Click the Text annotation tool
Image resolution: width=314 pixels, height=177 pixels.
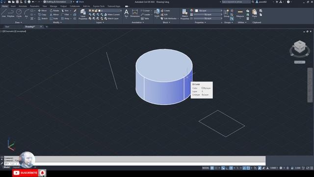click(127, 13)
